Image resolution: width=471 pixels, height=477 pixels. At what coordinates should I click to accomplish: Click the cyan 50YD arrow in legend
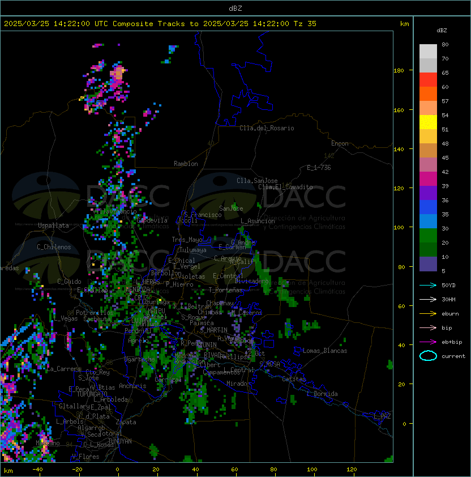[x=428, y=285]
